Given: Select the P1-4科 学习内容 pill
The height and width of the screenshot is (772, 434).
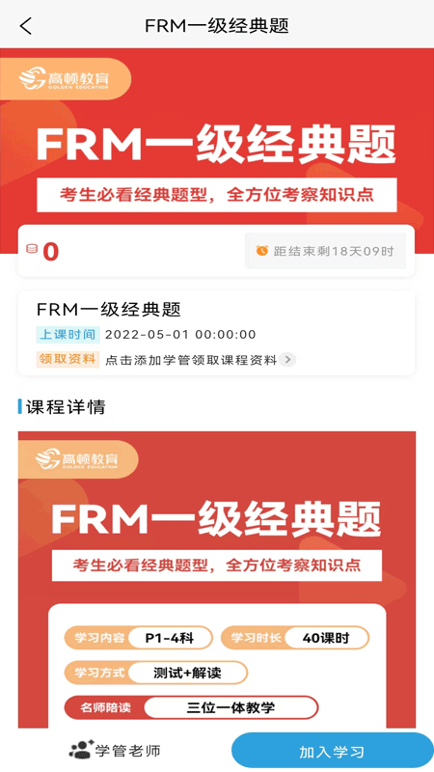Looking at the screenshot, I should click(x=138, y=638).
